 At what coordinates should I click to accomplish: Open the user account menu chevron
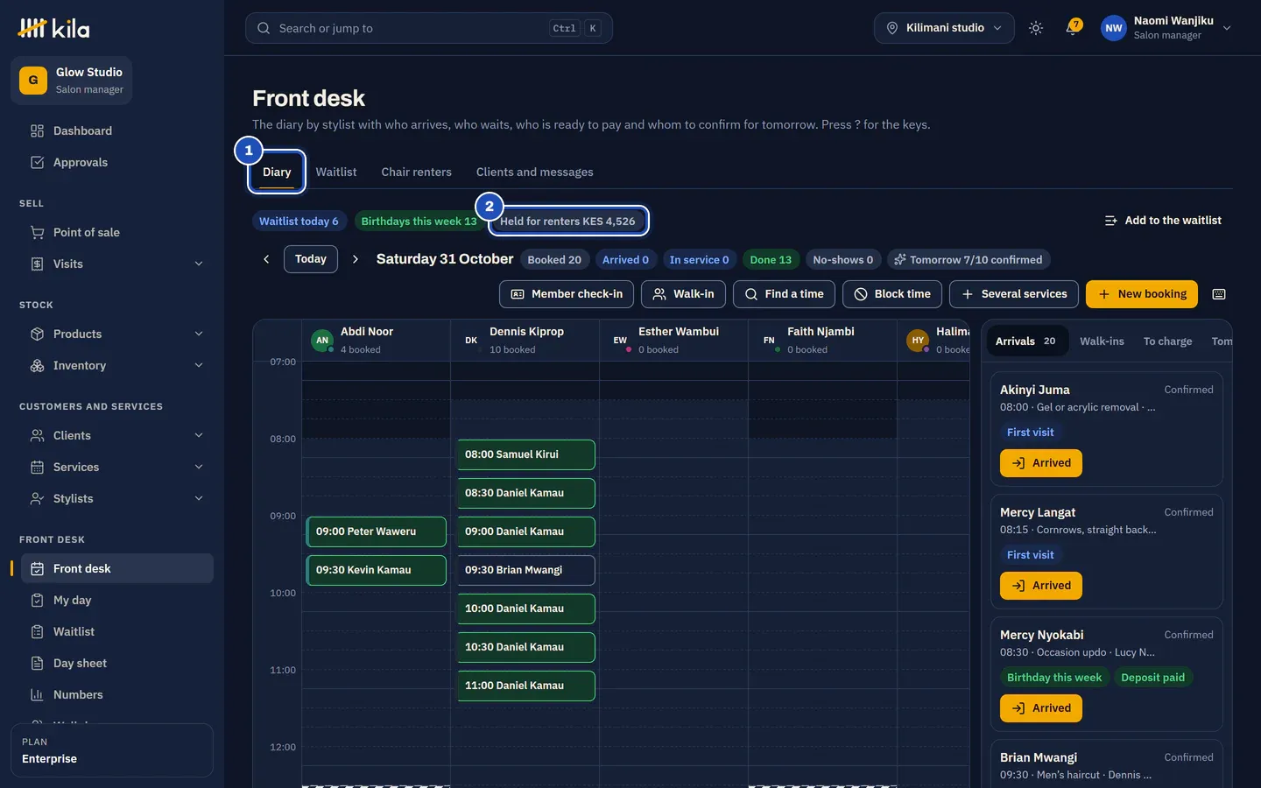point(1227,28)
